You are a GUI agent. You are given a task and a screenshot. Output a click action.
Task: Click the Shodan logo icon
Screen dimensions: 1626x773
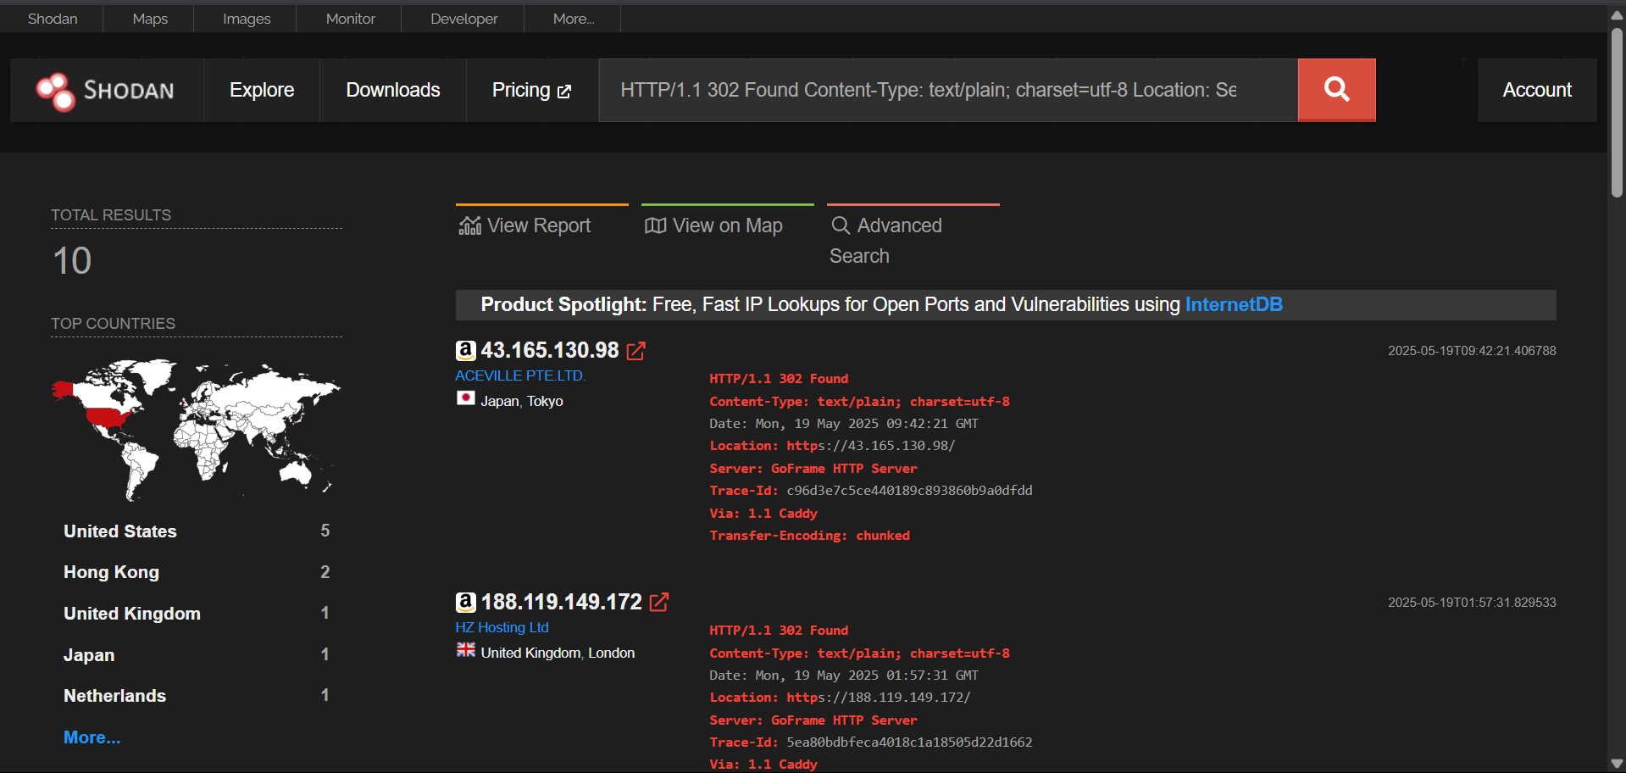(56, 91)
